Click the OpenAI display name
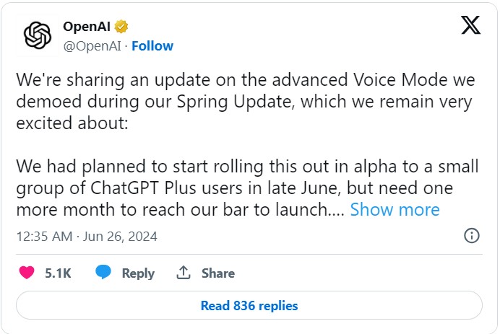Viewport: 500px width, 334px height. (x=87, y=27)
